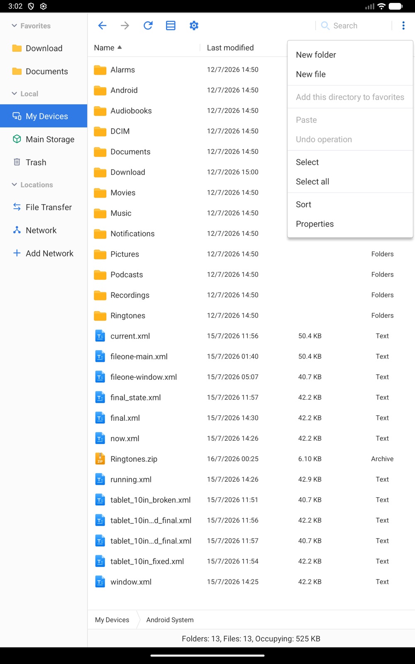The height and width of the screenshot is (664, 415).
Task: Click the Search field
Action: coord(354,26)
